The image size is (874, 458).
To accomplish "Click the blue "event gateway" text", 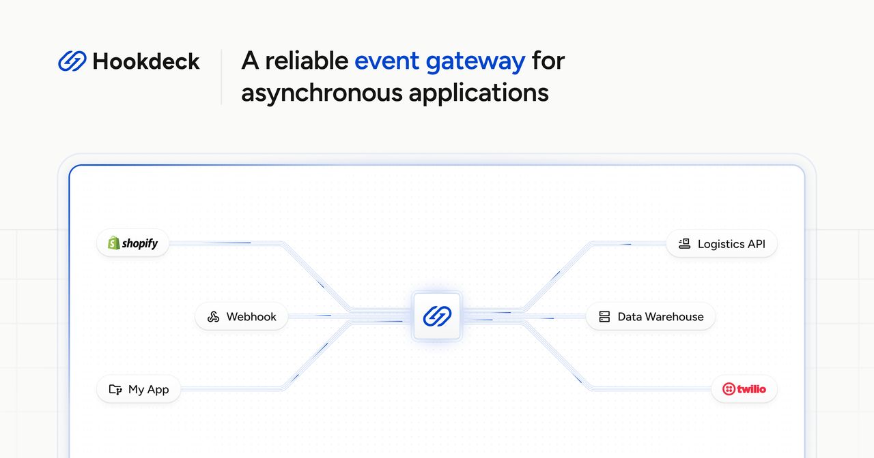I will (440, 61).
